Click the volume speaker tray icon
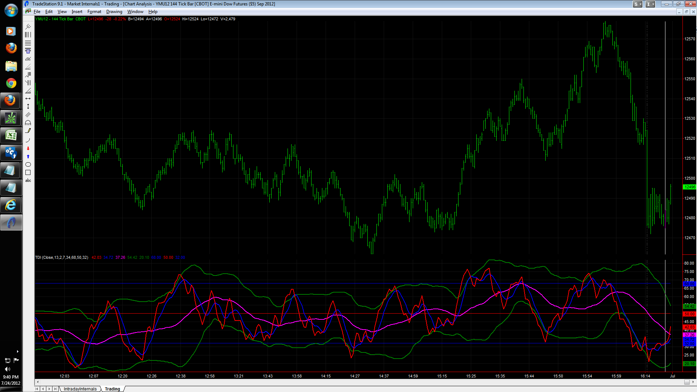The image size is (697, 392). (x=7, y=369)
